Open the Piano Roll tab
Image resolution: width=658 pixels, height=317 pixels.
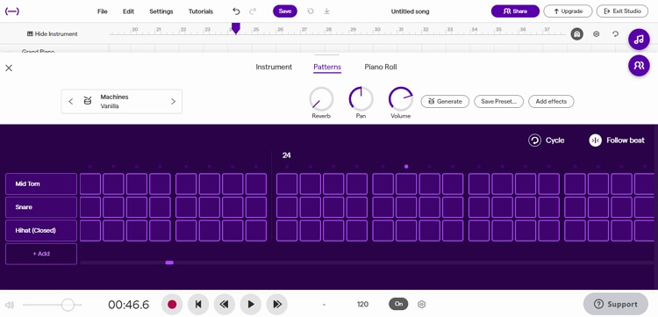381,67
